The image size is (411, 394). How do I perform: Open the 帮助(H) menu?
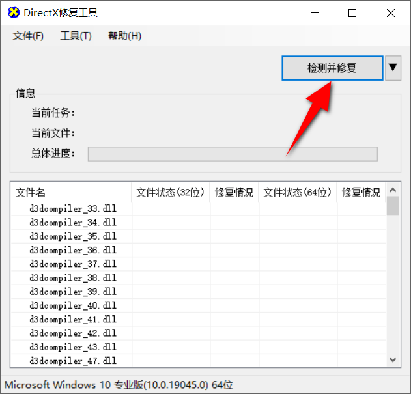click(124, 36)
